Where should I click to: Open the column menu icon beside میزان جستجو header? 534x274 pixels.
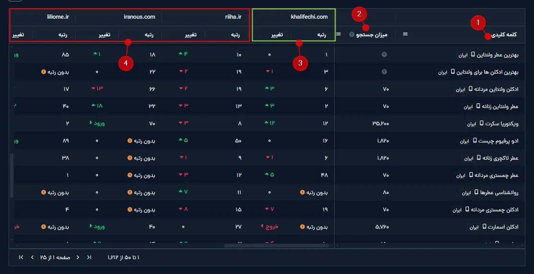338,34
